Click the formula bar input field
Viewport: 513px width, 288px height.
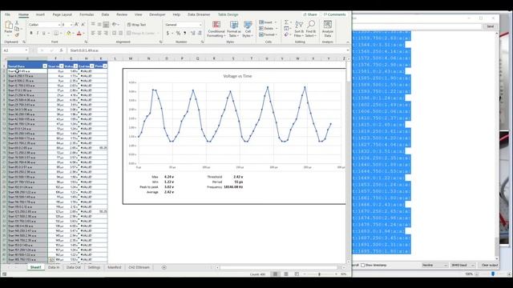coord(208,50)
